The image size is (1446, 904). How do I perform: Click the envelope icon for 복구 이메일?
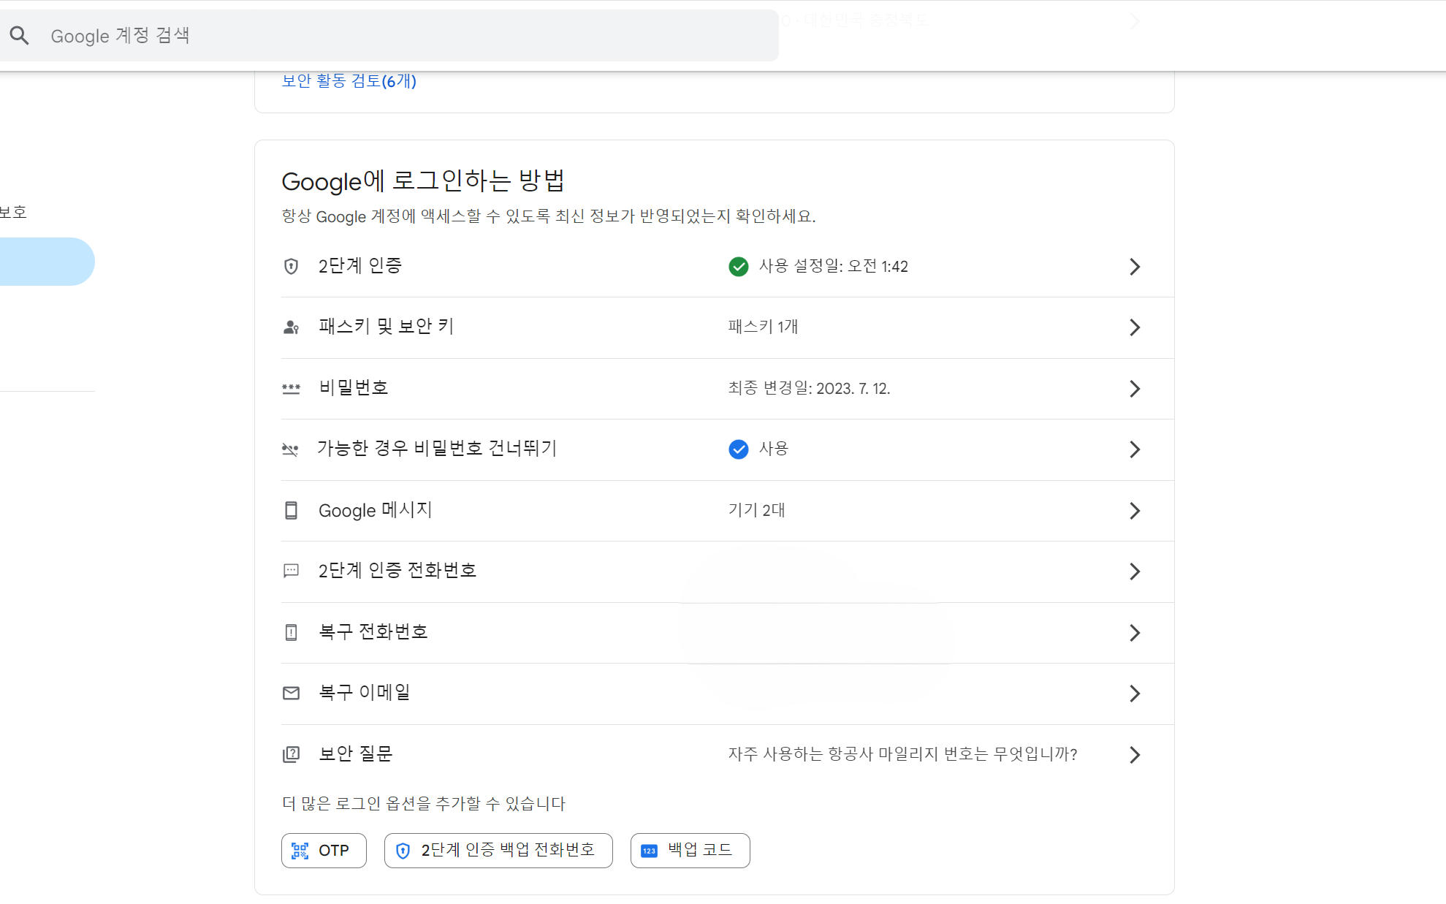click(x=291, y=693)
